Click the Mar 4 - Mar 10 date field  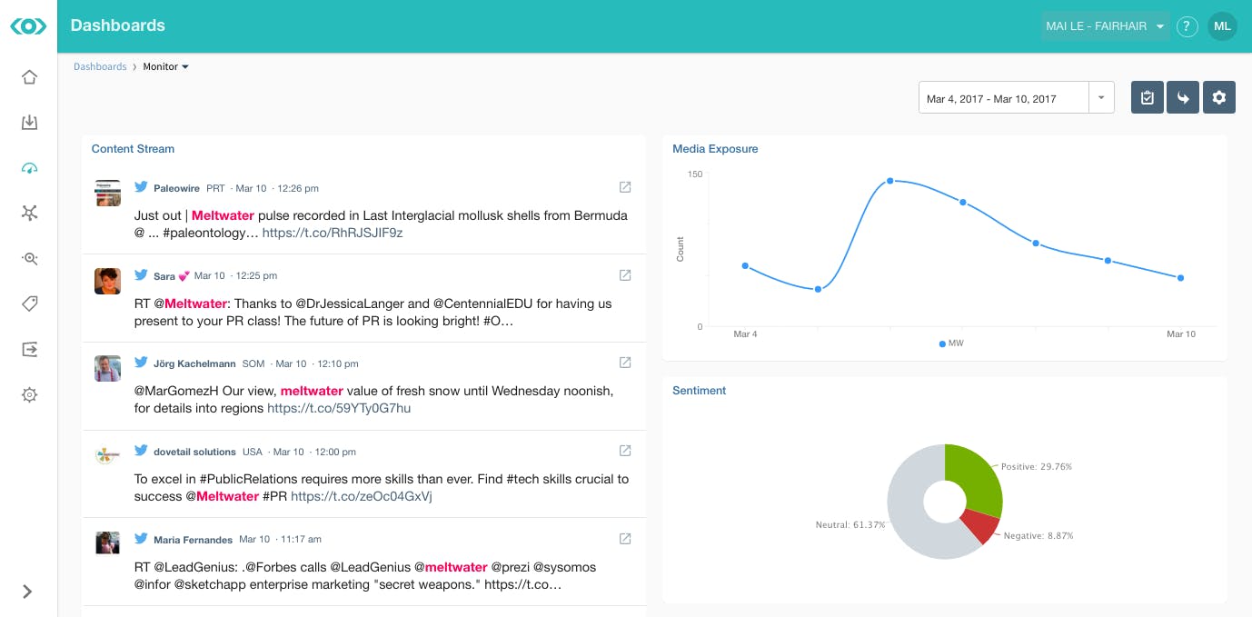pyautogui.click(x=1004, y=98)
